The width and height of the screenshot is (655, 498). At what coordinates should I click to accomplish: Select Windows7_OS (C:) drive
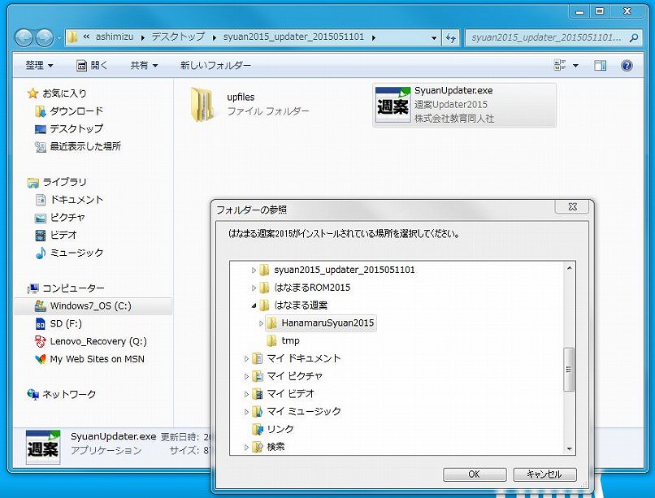(89, 306)
